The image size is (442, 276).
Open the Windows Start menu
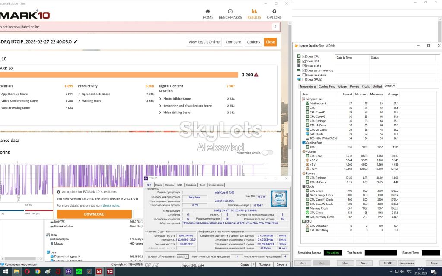(5, 272)
